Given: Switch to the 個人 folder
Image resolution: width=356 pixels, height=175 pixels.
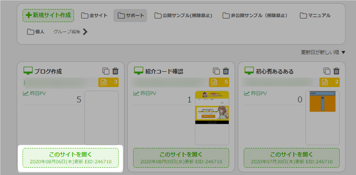Looking at the screenshot, I should [35, 32].
